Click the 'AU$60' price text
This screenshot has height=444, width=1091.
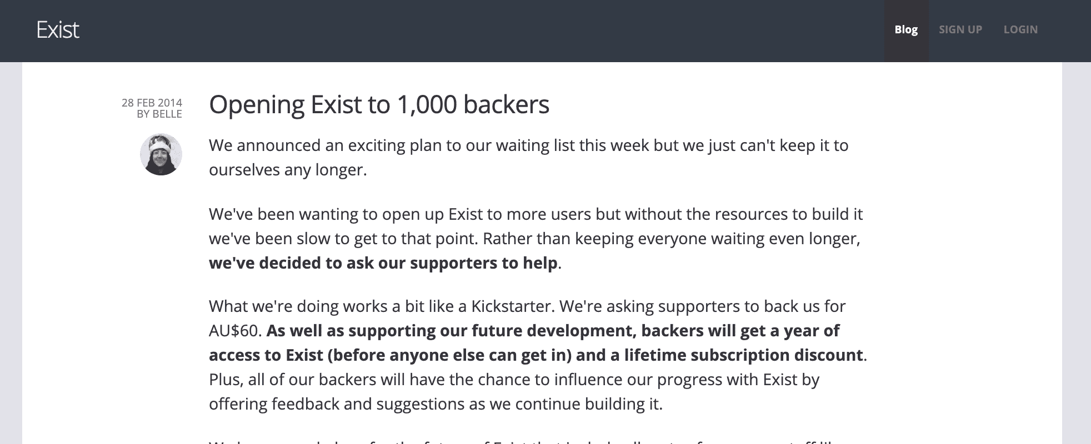(234, 331)
